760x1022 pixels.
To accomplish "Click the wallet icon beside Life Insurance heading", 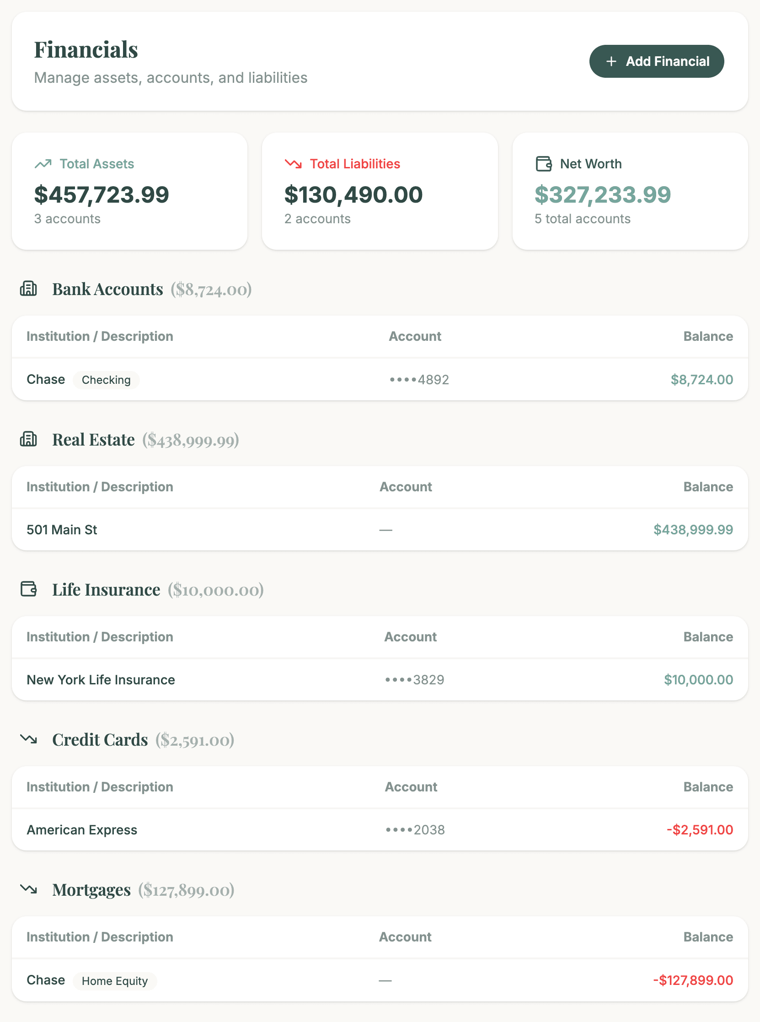I will click(28, 589).
